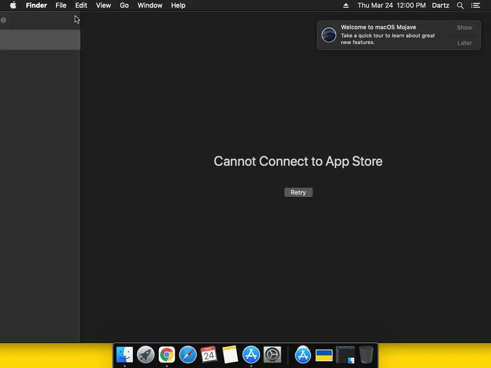Click the gray window control dot
This screenshot has height=368, width=491.
click(x=3, y=20)
